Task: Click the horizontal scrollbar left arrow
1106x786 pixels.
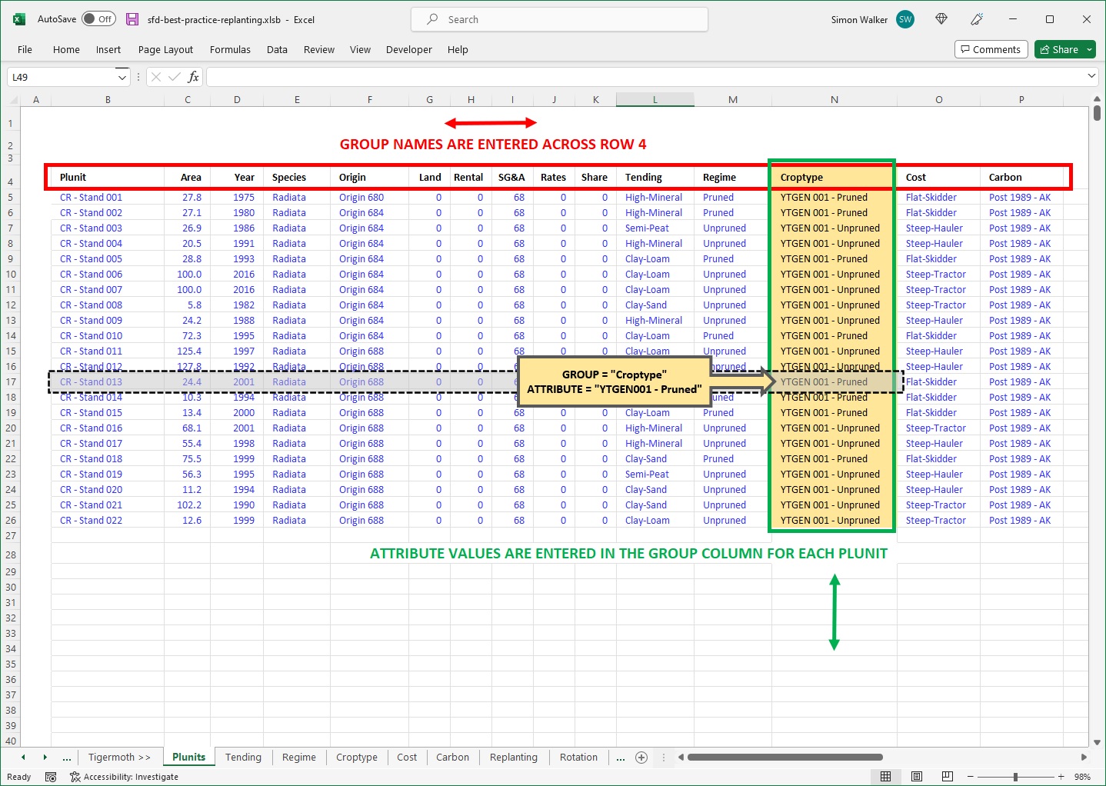Action: coord(681,758)
